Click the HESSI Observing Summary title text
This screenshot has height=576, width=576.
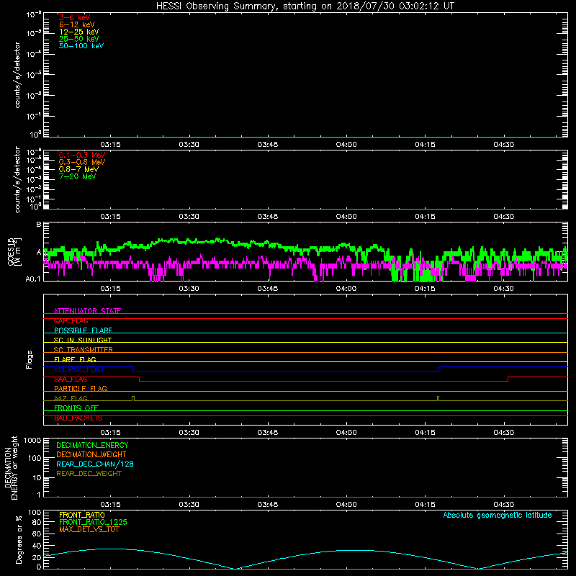coord(305,6)
